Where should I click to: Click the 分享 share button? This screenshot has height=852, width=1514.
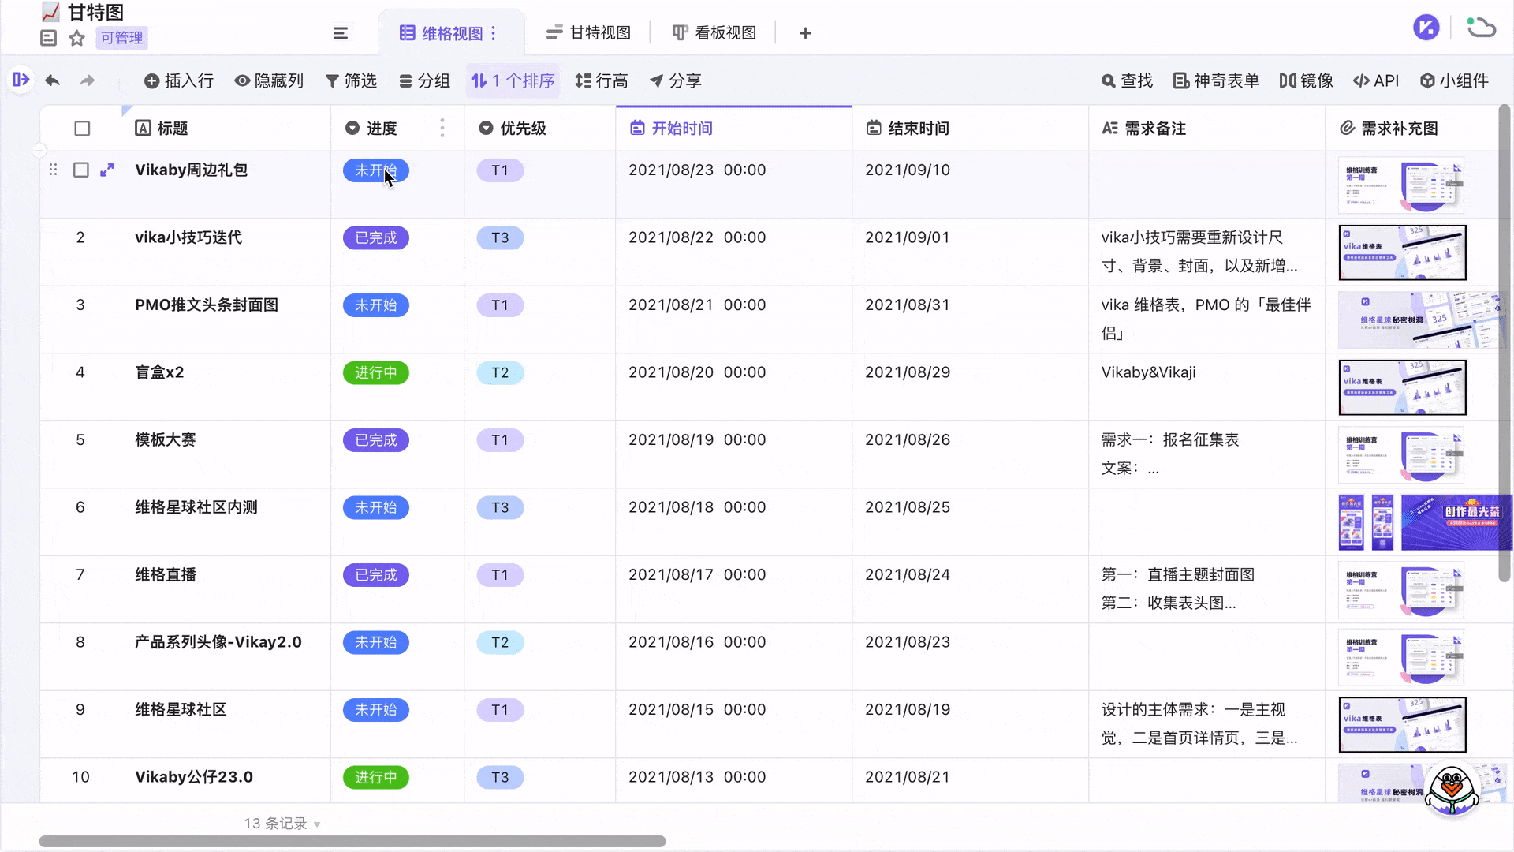(x=676, y=80)
